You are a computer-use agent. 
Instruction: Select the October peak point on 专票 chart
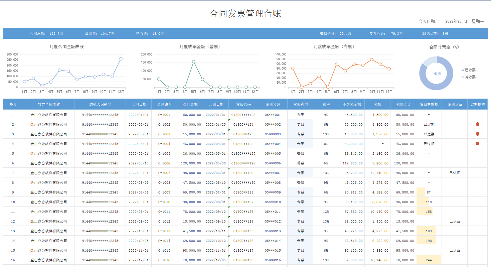click(371, 59)
